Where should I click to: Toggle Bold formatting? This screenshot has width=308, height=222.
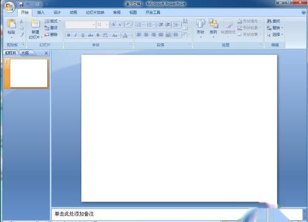click(69, 35)
